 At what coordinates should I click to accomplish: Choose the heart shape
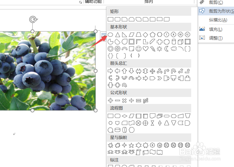click(x=146, y=49)
